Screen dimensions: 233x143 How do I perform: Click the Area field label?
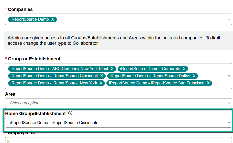click(10, 94)
